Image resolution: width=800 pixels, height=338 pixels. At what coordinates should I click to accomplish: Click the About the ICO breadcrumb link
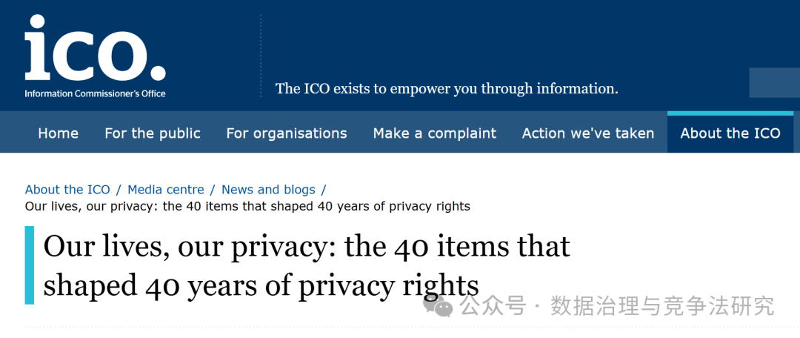(x=67, y=190)
